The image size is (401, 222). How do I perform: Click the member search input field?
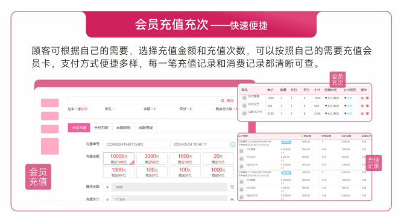[x=143, y=101]
